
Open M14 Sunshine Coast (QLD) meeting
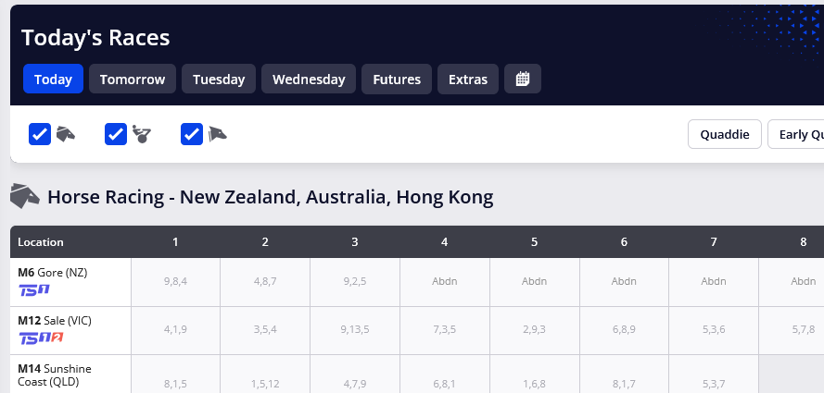(55, 375)
